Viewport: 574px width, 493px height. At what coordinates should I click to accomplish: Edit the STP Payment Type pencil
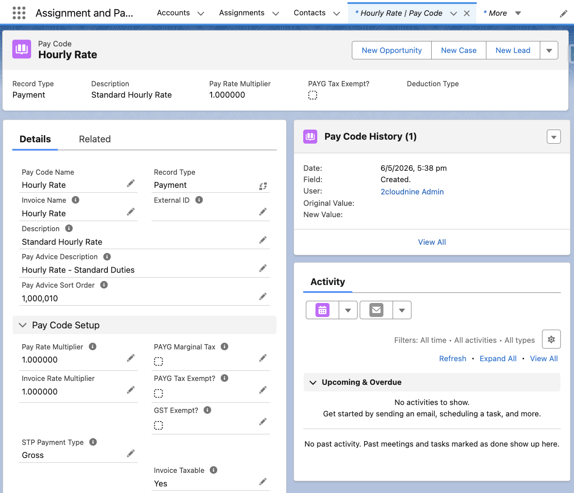click(131, 453)
